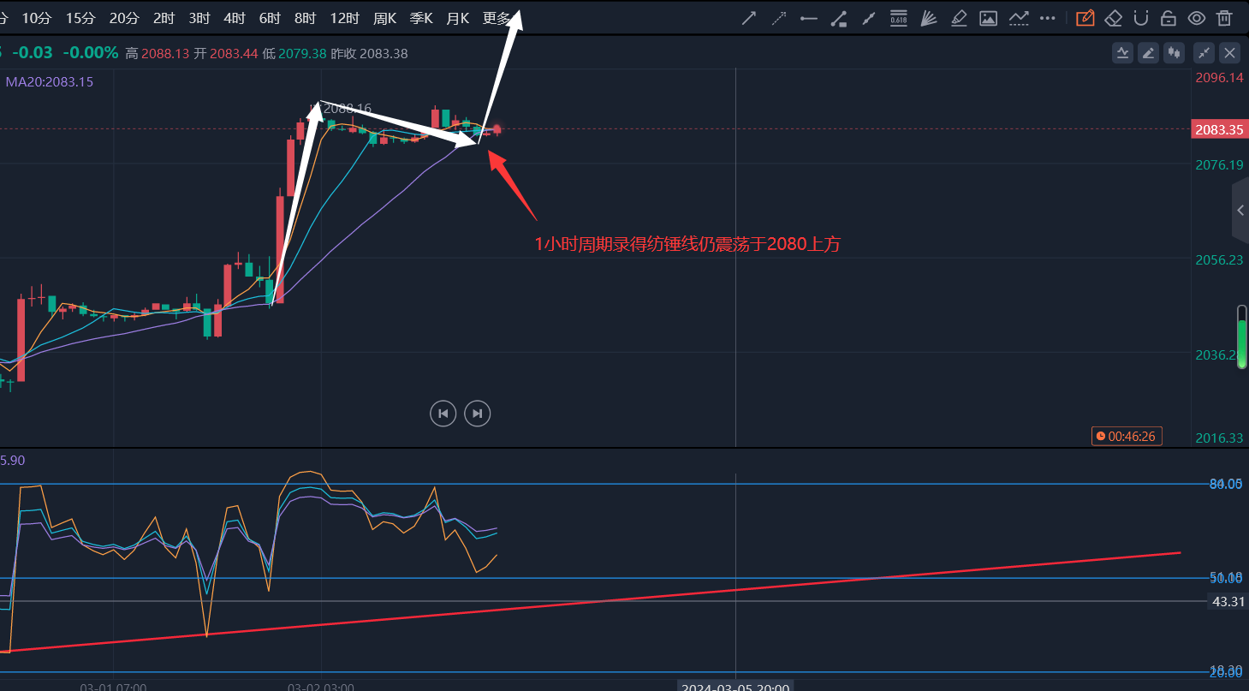Jump to the next bar playback button
Image resolution: width=1249 pixels, height=691 pixels.
pos(478,413)
